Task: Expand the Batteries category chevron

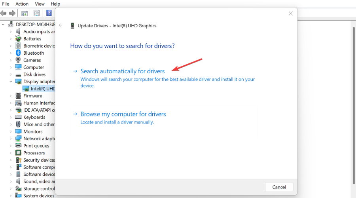Action: pos(11,39)
